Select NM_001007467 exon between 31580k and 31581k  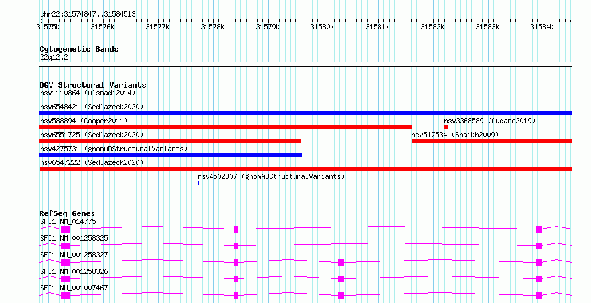pyautogui.click(x=341, y=296)
